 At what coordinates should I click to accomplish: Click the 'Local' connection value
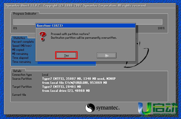[45, 75]
